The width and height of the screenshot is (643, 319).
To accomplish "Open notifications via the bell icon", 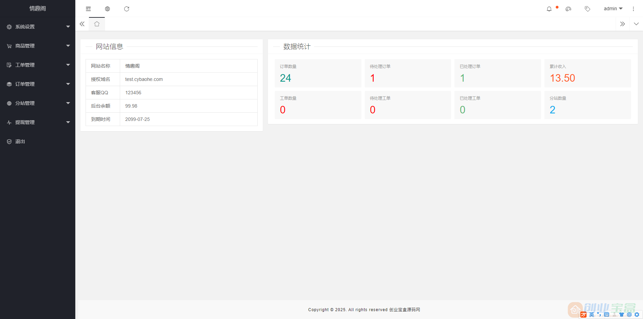I will [549, 9].
